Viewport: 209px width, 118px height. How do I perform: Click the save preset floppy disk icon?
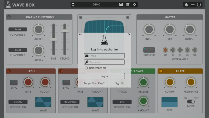(121, 5)
